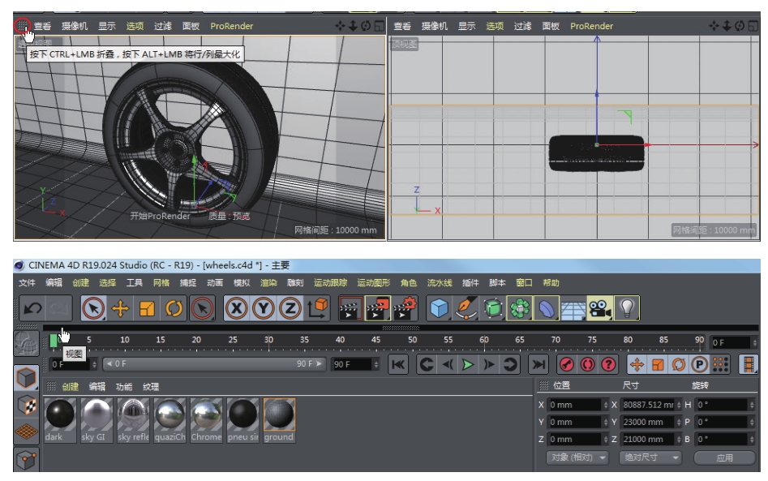Click the Light bulb icon
Image resolution: width=768 pixels, height=481 pixels.
626,308
